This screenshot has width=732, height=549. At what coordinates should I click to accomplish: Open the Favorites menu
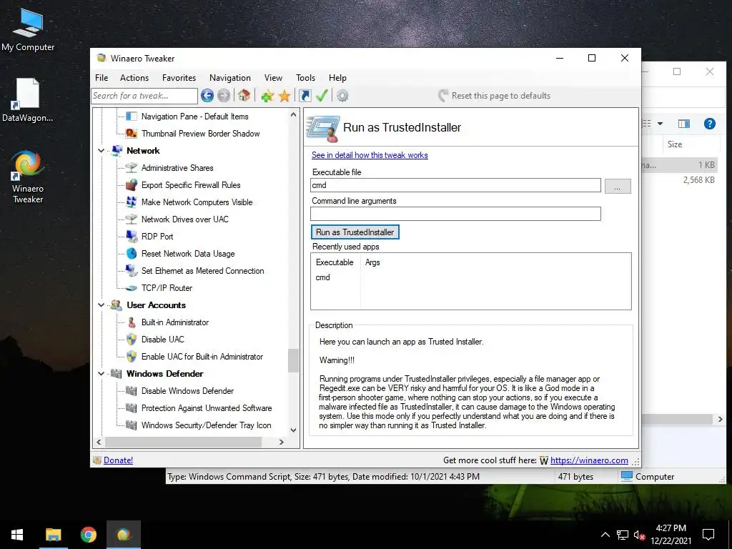[179, 78]
